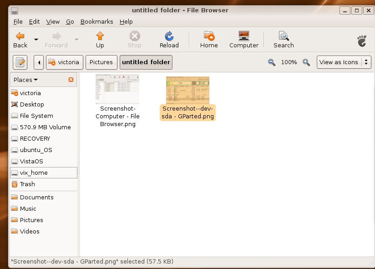Screen dimensions: 375x269
Task: Go to the Home folder
Action: pyautogui.click(x=209, y=40)
